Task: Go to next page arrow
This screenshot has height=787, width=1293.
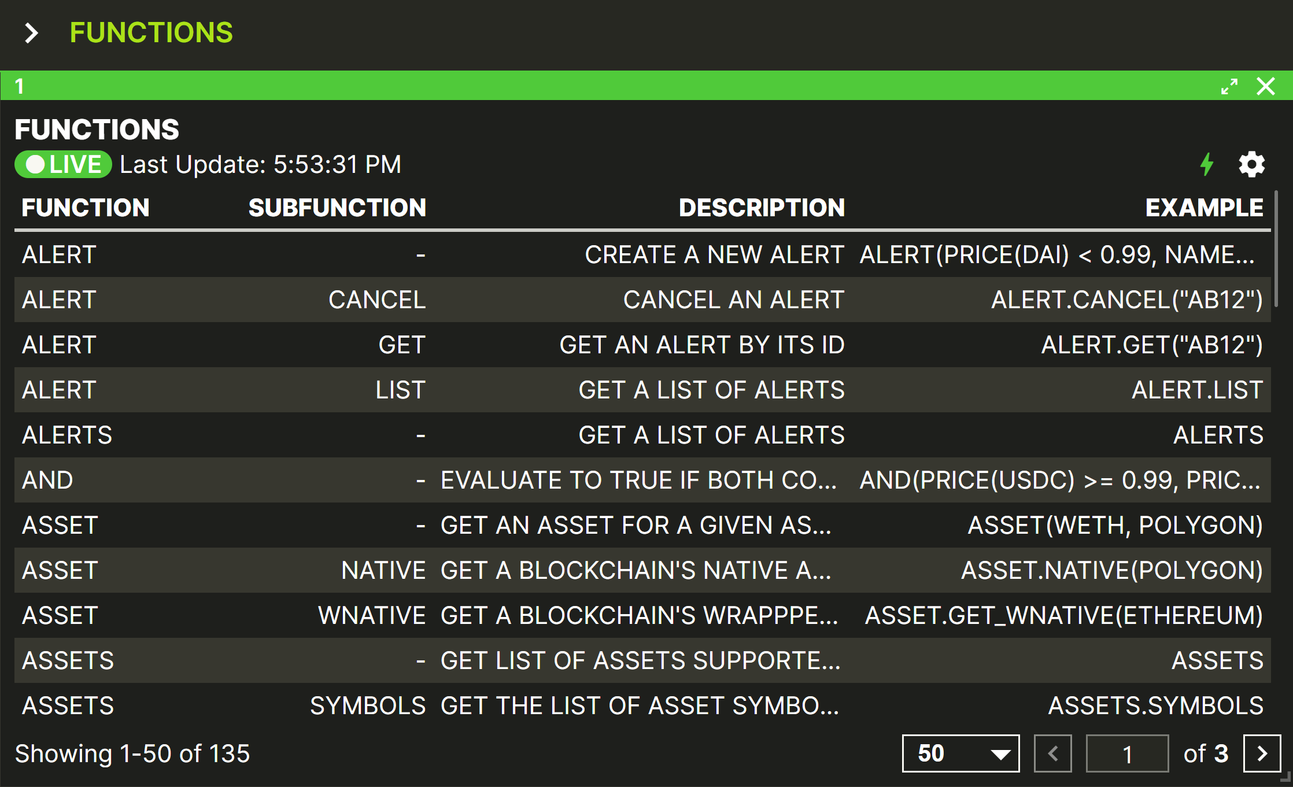Action: tap(1262, 753)
